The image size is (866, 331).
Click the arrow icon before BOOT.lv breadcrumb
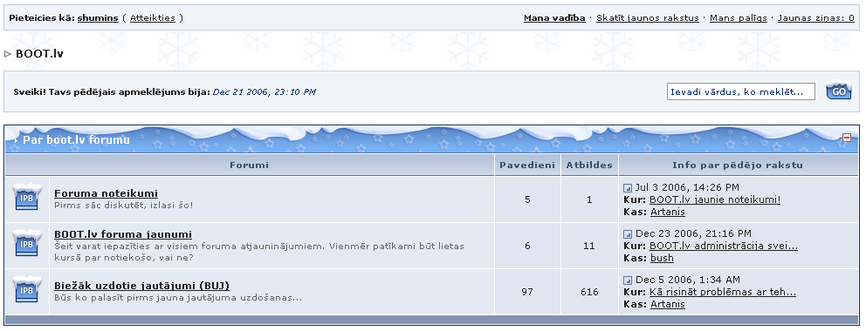tap(8, 54)
